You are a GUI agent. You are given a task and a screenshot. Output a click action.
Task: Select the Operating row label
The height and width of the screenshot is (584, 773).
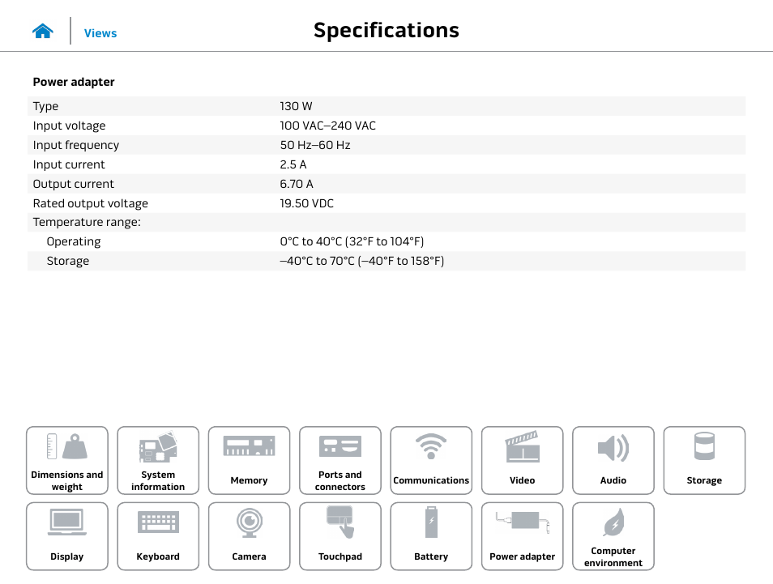pos(74,241)
